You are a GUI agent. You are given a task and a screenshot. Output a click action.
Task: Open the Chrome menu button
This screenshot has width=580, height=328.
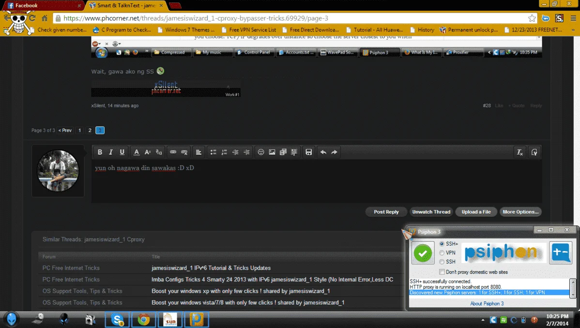(x=573, y=18)
